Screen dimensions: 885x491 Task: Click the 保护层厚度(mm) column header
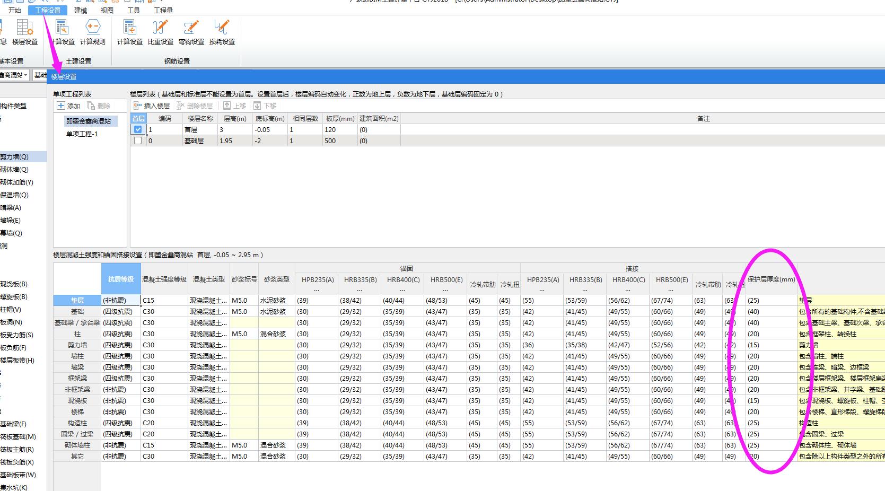[772, 279]
